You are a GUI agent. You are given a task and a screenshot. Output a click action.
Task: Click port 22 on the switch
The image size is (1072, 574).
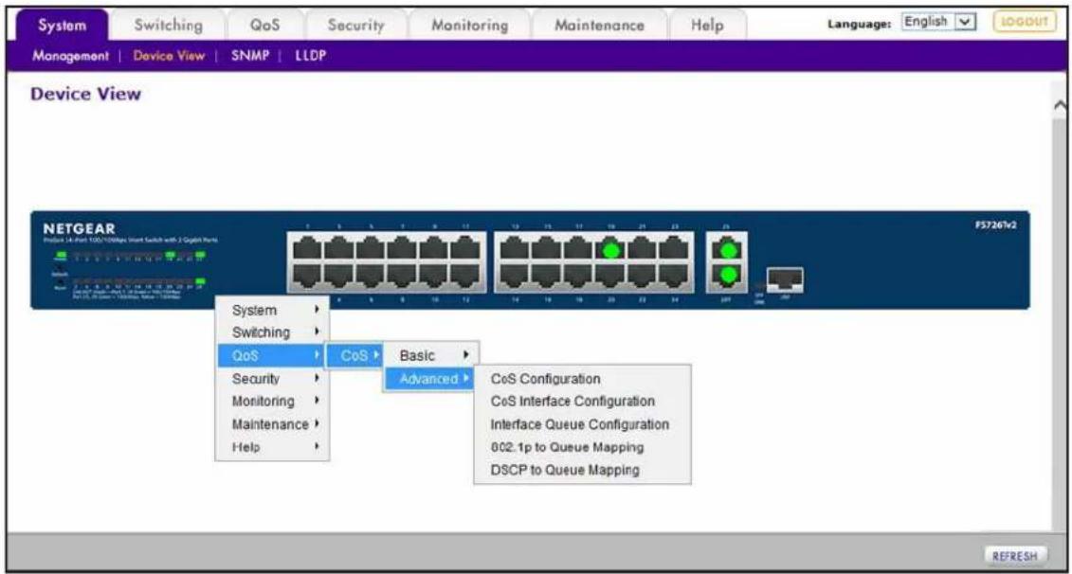tap(642, 276)
